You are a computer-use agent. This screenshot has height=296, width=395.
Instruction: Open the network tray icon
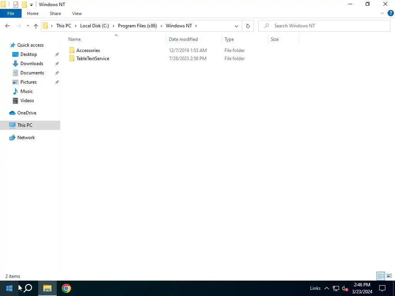[x=336, y=288]
